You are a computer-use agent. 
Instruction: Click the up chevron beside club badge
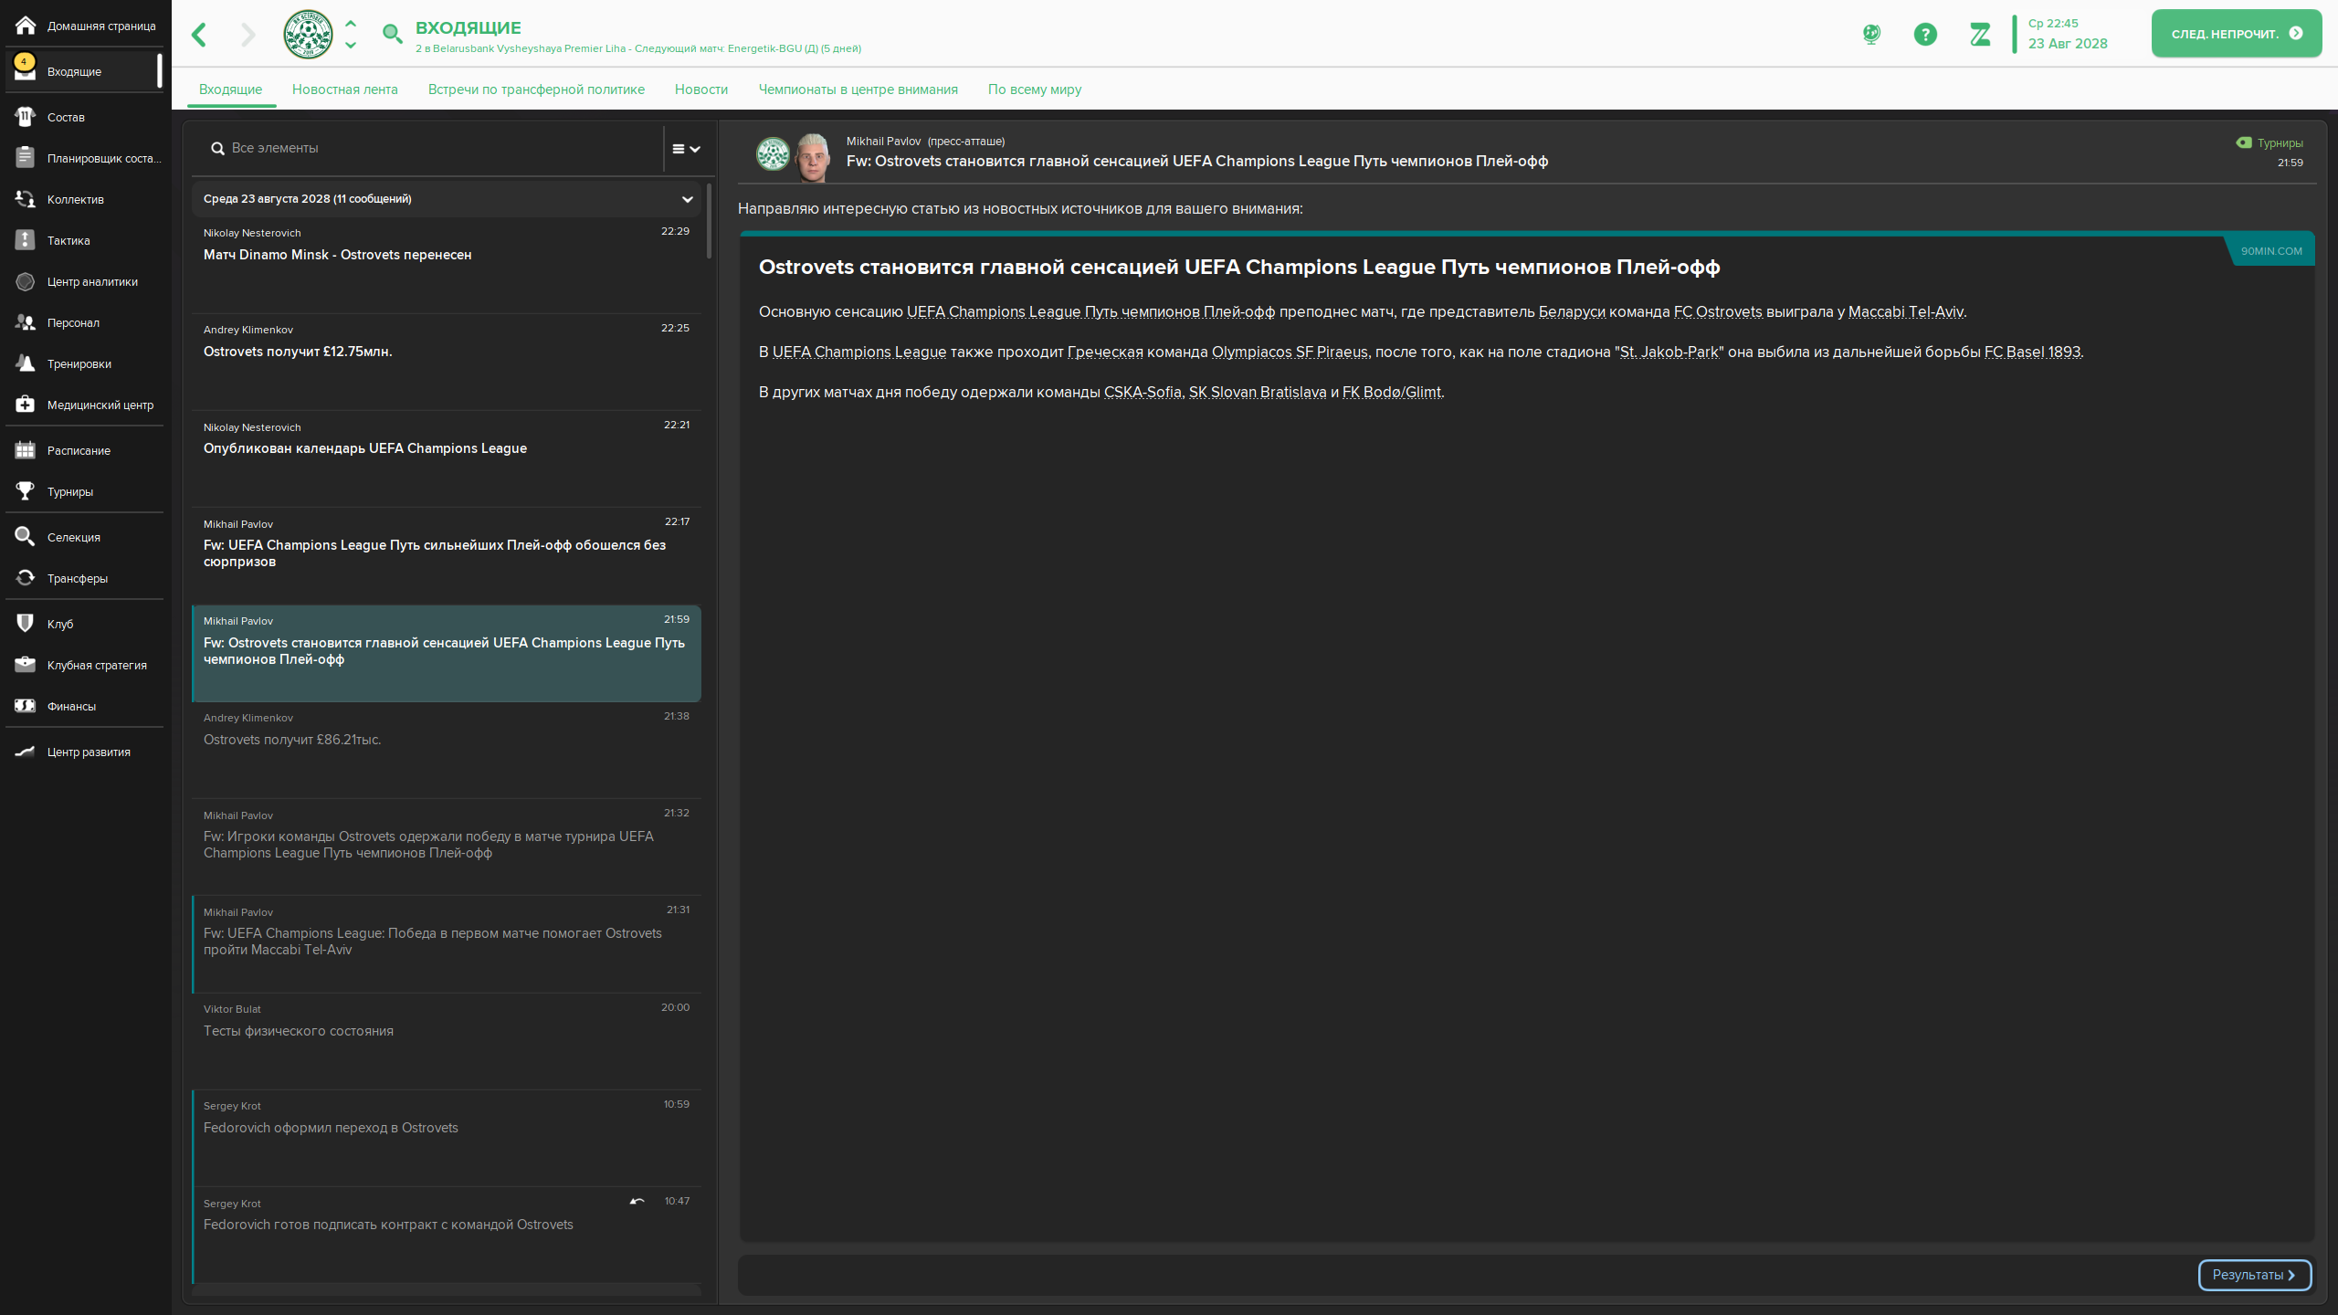pos(351,25)
